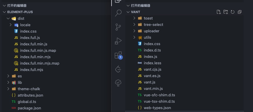Open the Search view in activity bar
This screenshot has width=253, height=112.
(x=118, y=13)
